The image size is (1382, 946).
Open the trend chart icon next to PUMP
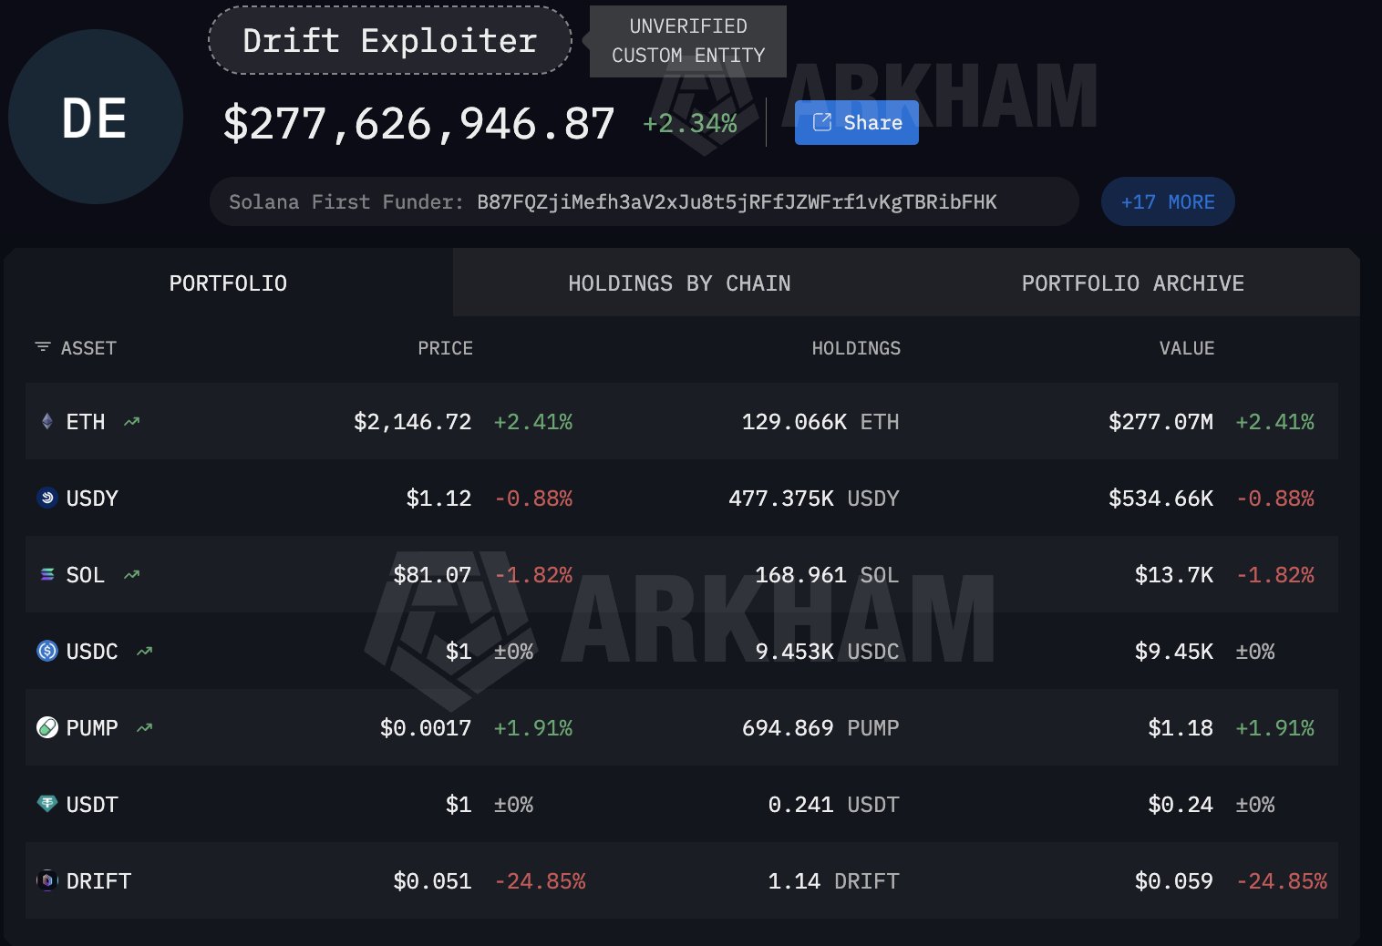point(145,728)
